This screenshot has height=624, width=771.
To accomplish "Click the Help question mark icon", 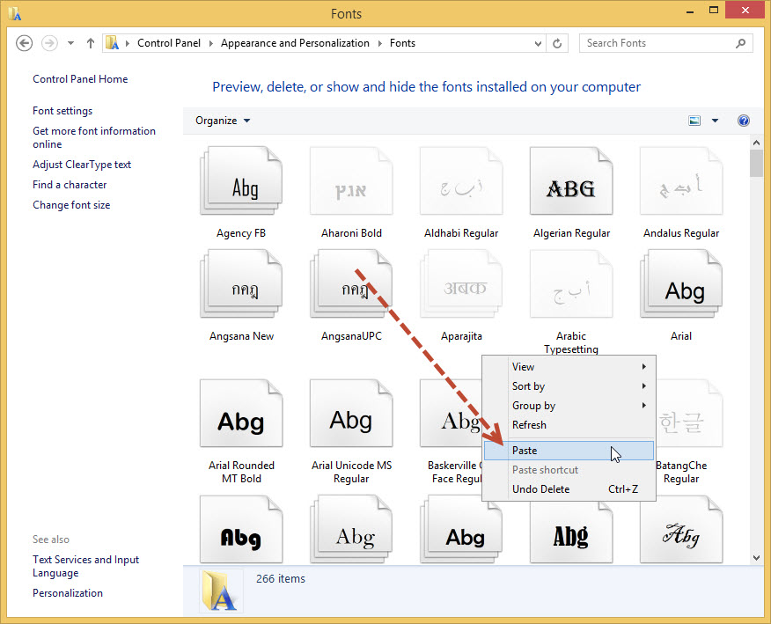I will (x=743, y=121).
